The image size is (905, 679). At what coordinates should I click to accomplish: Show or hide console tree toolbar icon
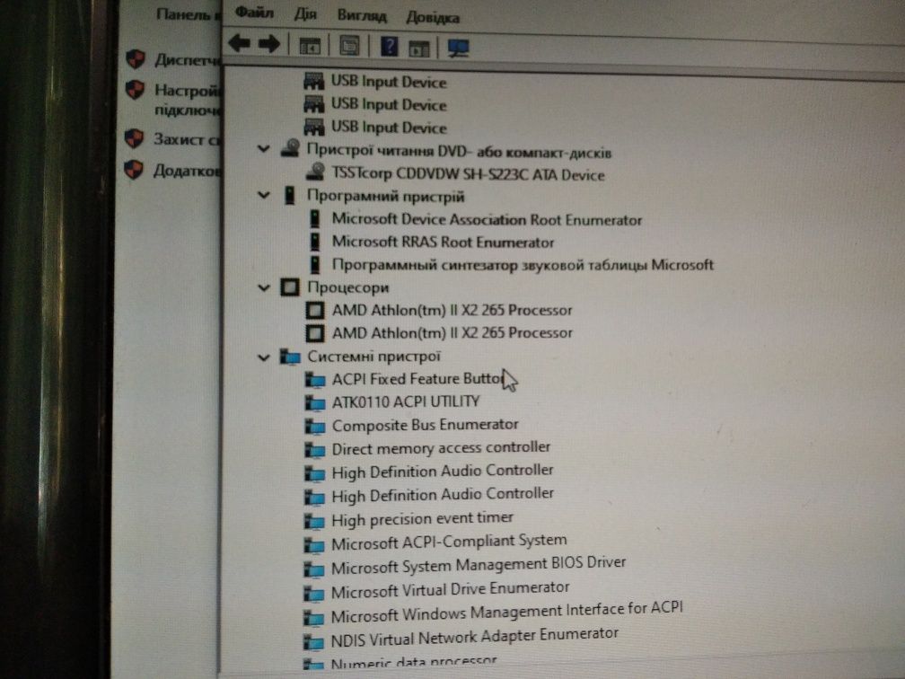pyautogui.click(x=310, y=46)
